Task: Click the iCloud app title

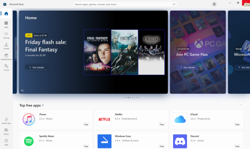Action: click(x=194, y=114)
